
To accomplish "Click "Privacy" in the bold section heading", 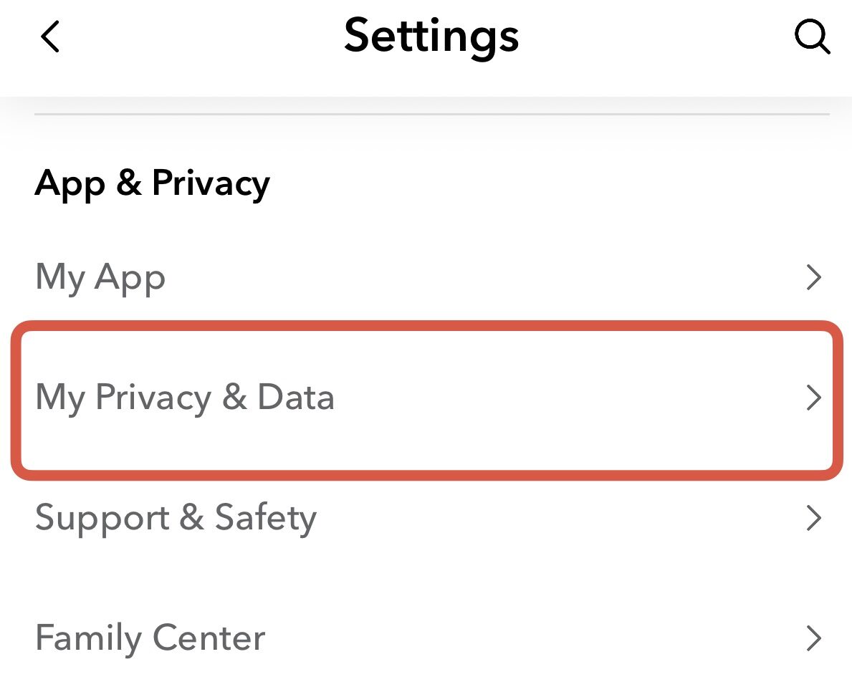I will [211, 183].
